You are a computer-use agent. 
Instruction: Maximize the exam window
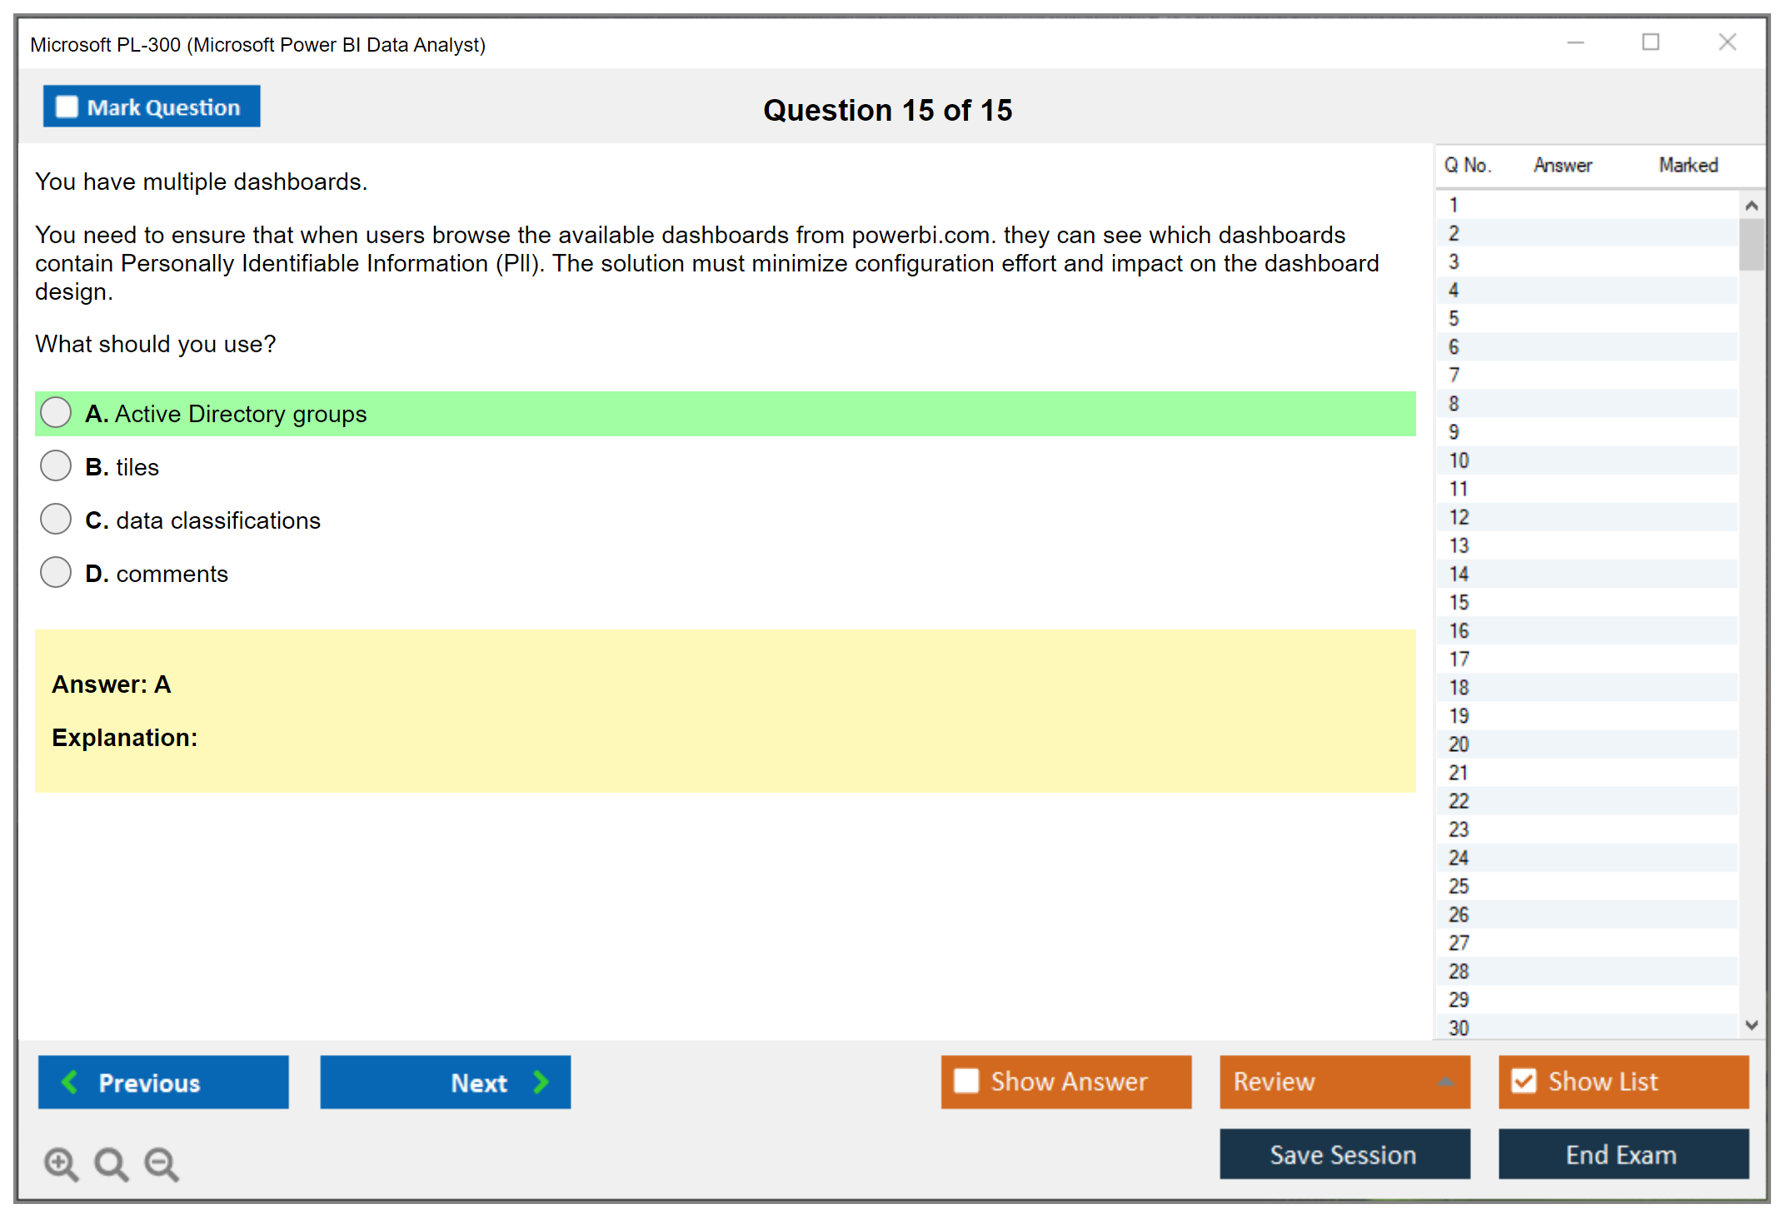click(x=1650, y=42)
